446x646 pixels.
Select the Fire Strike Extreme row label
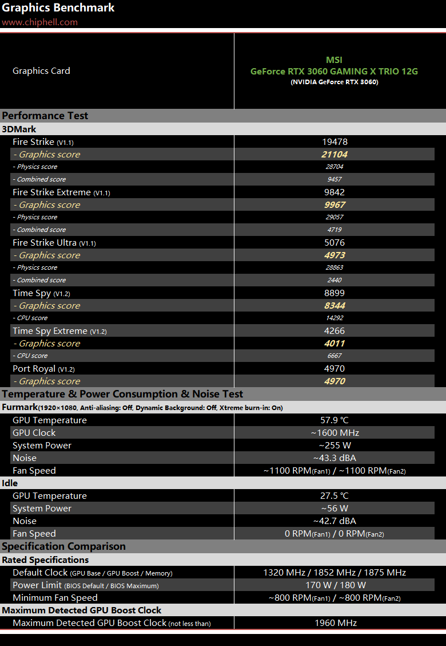pos(61,192)
